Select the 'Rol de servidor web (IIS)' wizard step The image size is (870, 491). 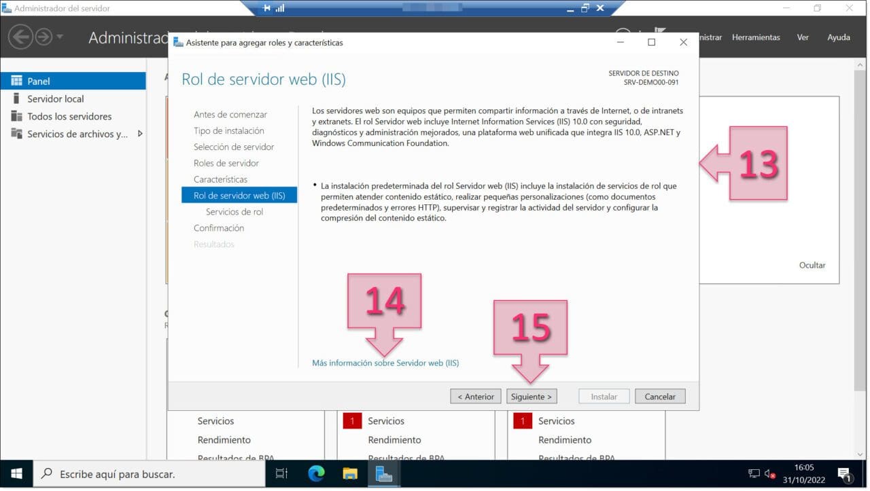click(239, 196)
